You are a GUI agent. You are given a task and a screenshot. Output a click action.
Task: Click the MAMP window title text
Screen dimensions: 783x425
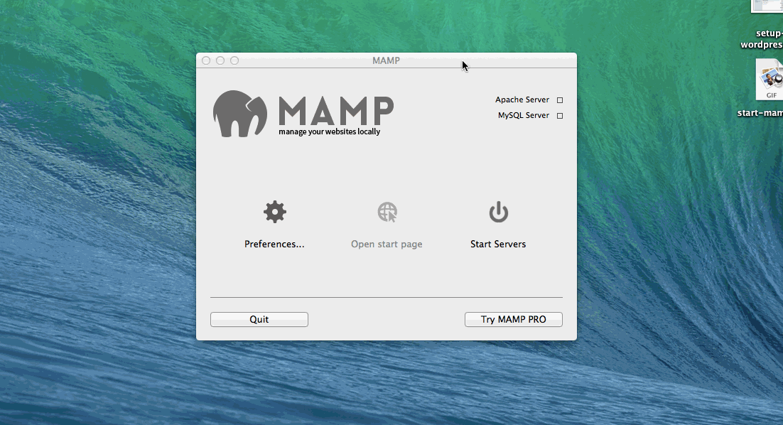[x=386, y=60]
